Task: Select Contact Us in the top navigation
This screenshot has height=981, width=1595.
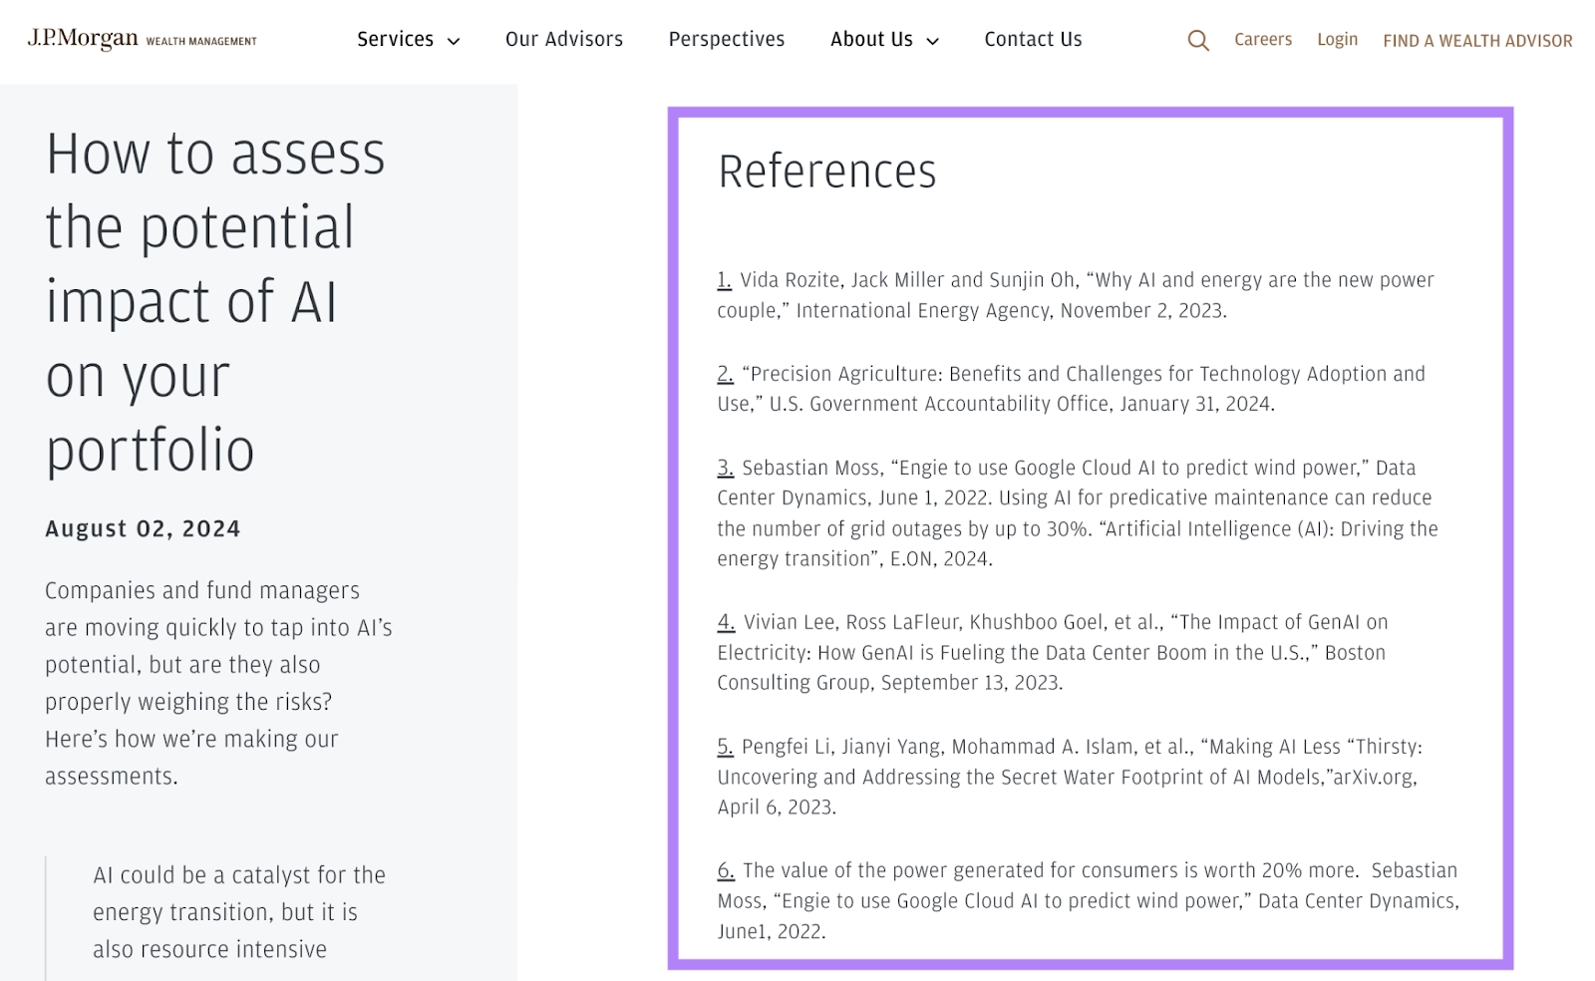Action: coord(1032,40)
